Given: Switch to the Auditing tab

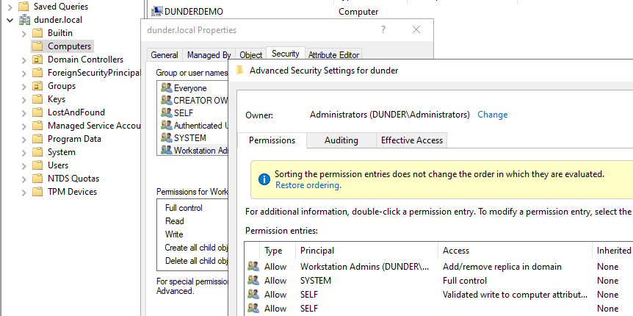Looking at the screenshot, I should (x=341, y=140).
